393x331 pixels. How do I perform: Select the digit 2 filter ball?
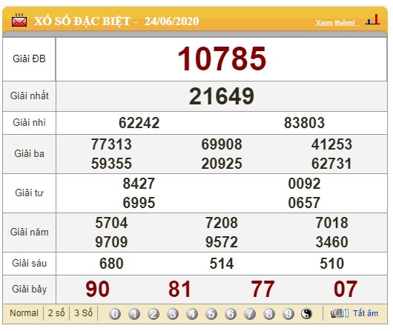(x=153, y=314)
